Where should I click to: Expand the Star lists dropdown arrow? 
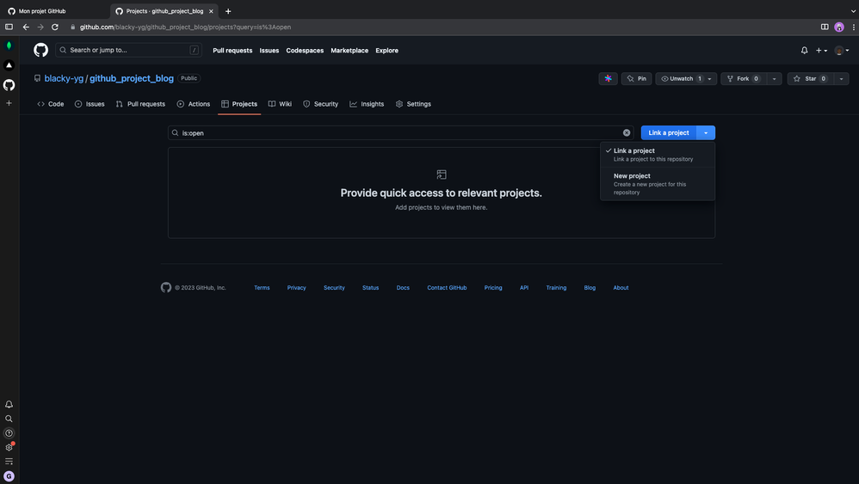pyautogui.click(x=842, y=79)
